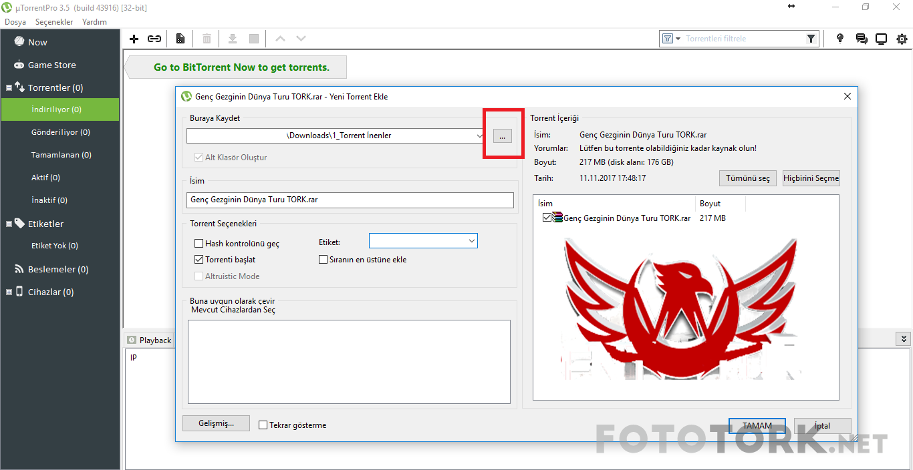Close the Yeni Torrent Ekle dialog
Image resolution: width=913 pixels, height=470 pixels.
[x=847, y=96]
